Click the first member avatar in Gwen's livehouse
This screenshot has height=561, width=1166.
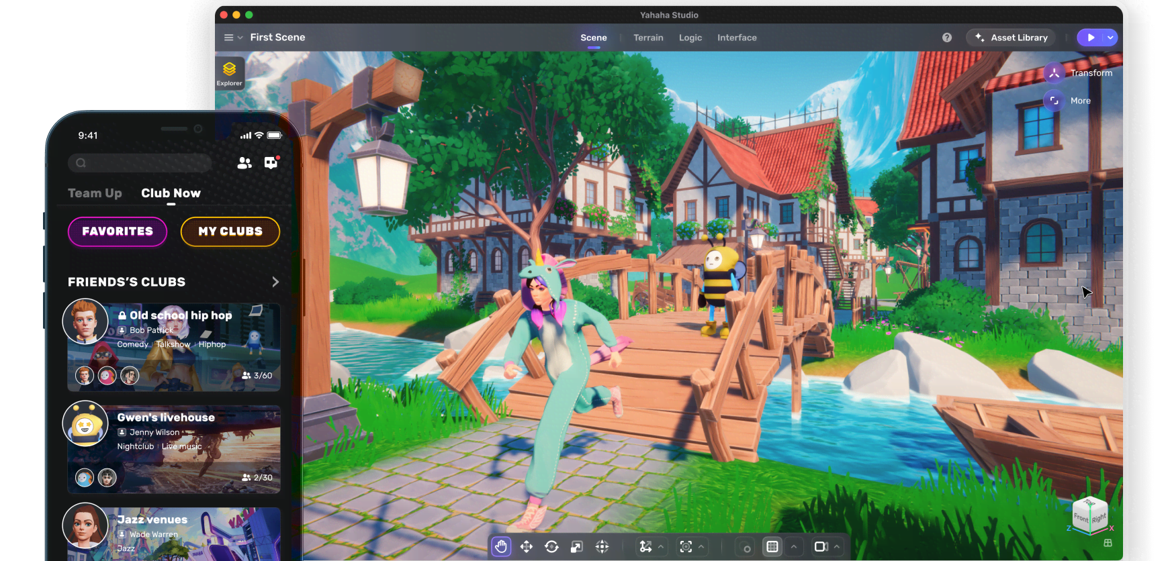click(84, 478)
